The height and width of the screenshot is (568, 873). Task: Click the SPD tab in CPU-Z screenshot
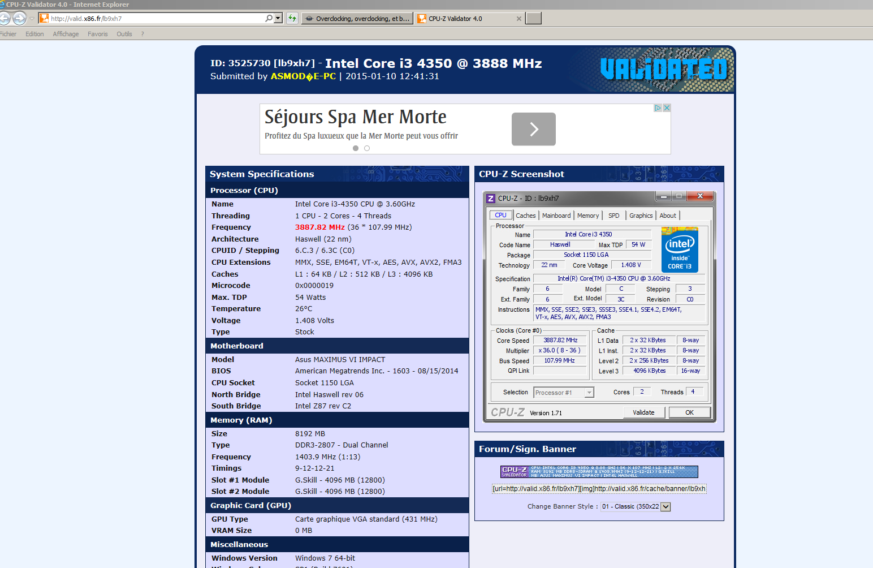pos(614,216)
